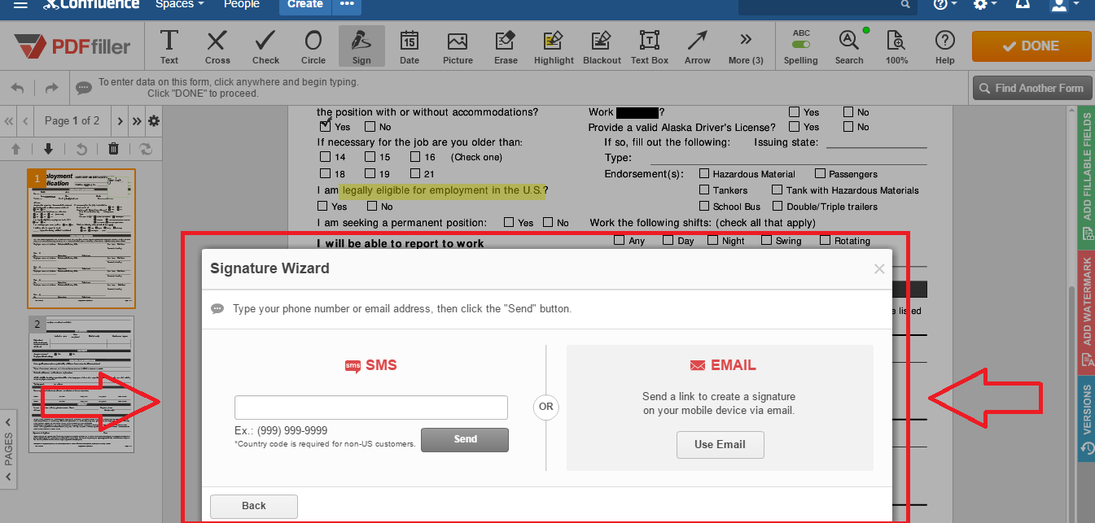The image size is (1095, 523).
Task: Check the Tankers endorsement checkbox
Action: (704, 190)
